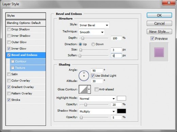Screen dimensions: 177x132
Task: Click the Altitude degrees input field
Action: click(x=97, y=81)
